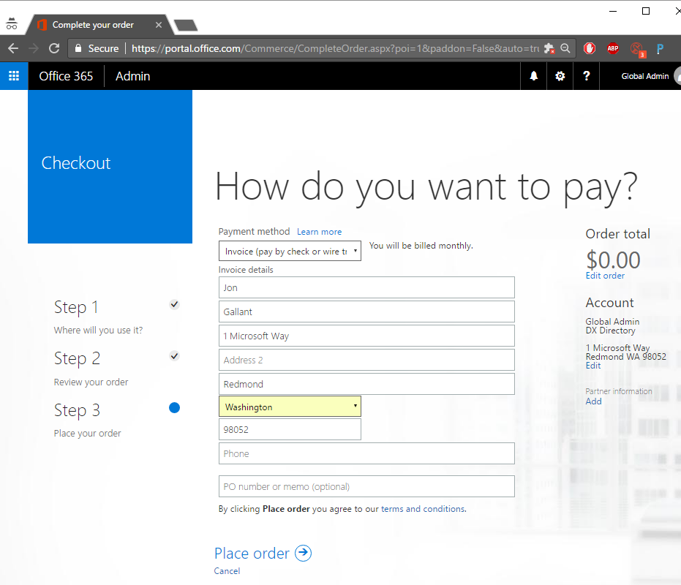Click the Step 1 completed checkmark
Image resolution: width=681 pixels, height=585 pixels.
(x=174, y=304)
